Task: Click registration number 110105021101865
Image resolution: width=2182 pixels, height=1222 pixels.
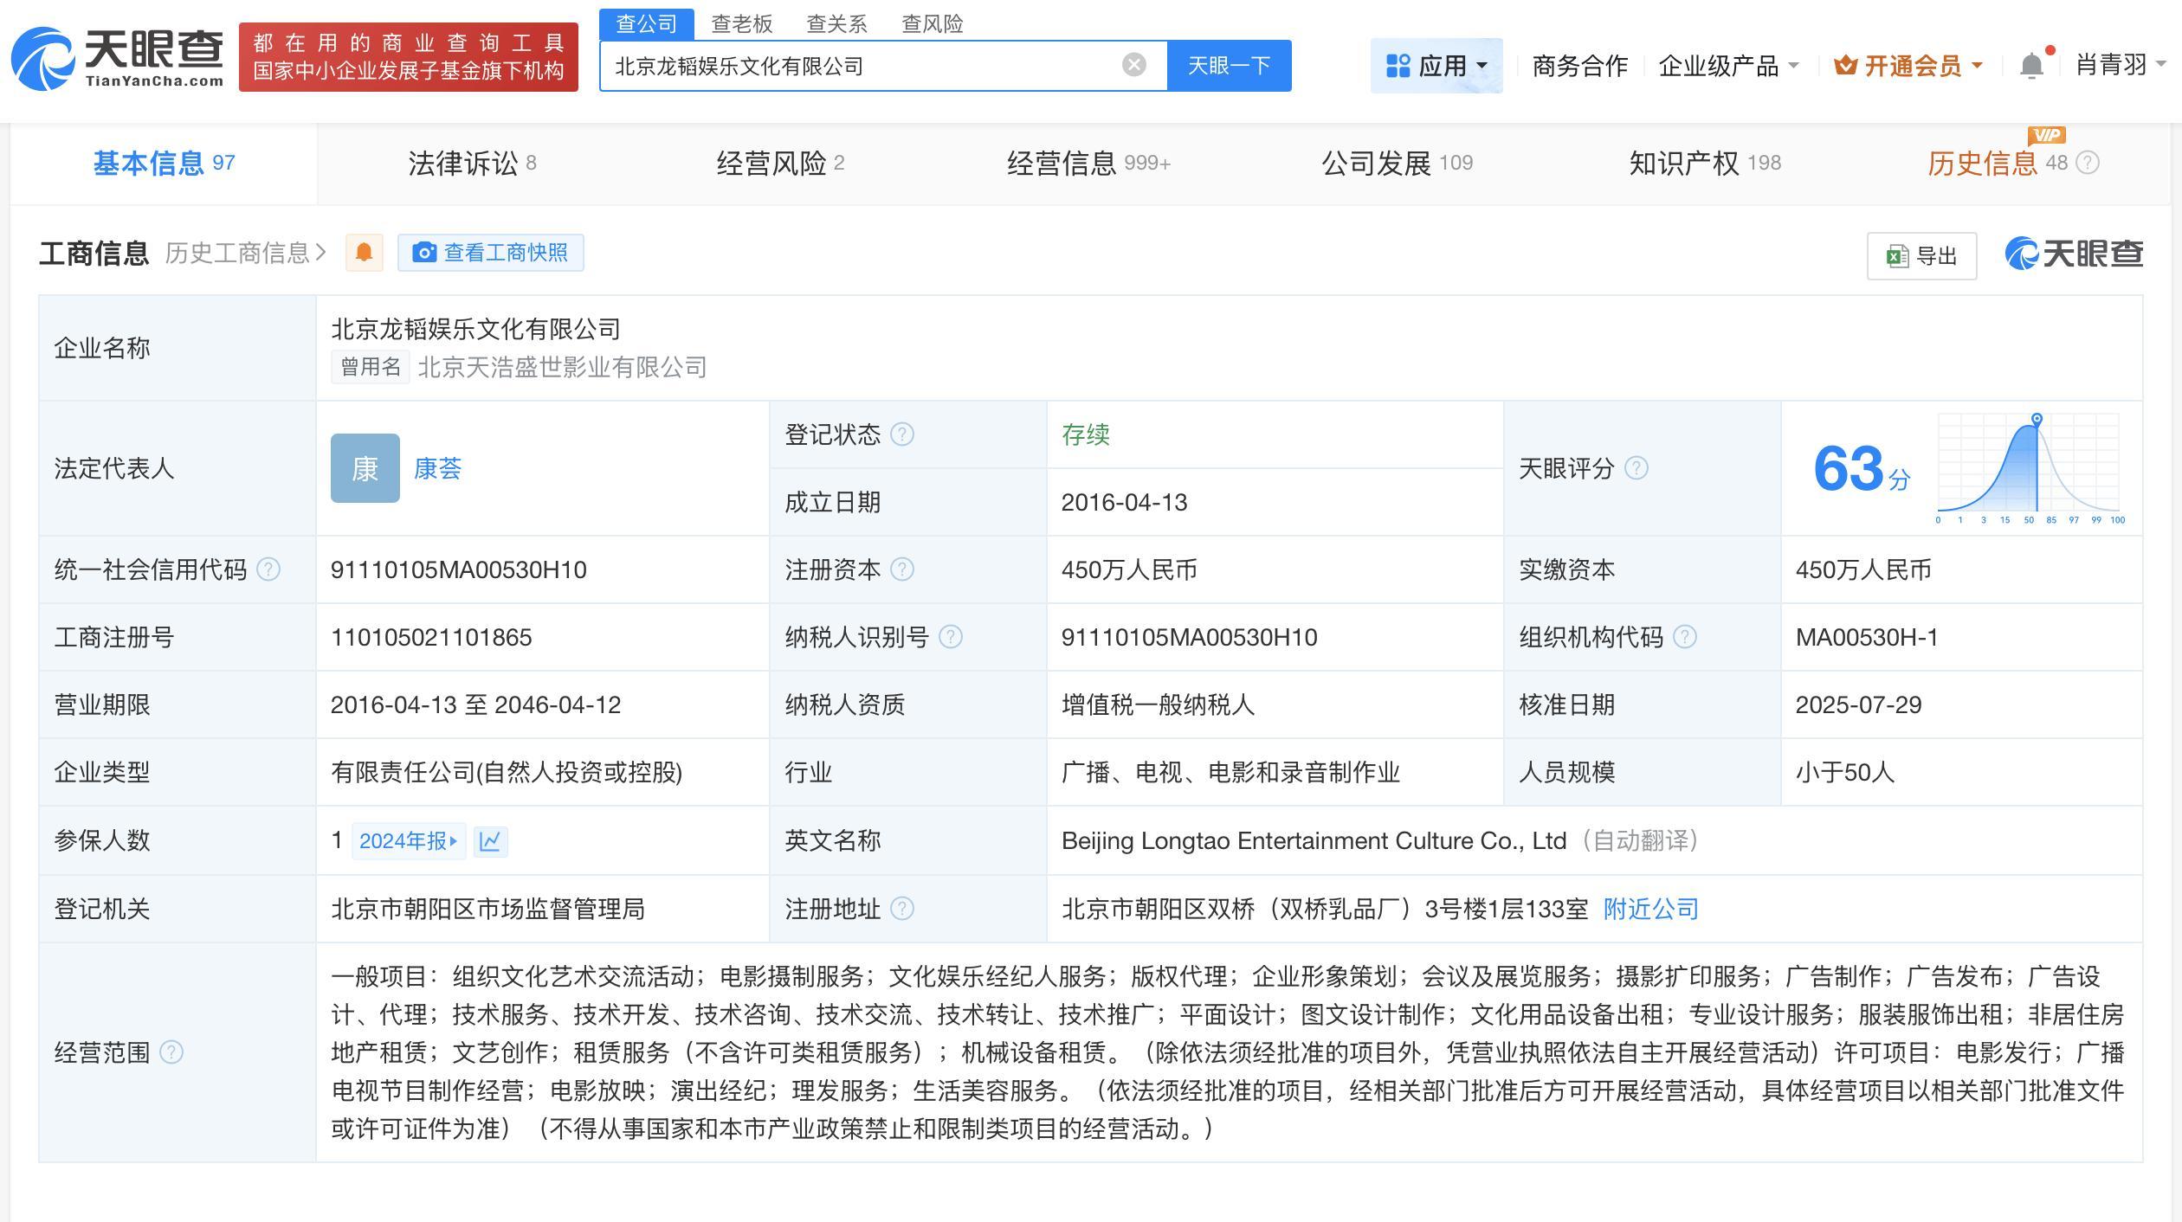Action: 431,637
